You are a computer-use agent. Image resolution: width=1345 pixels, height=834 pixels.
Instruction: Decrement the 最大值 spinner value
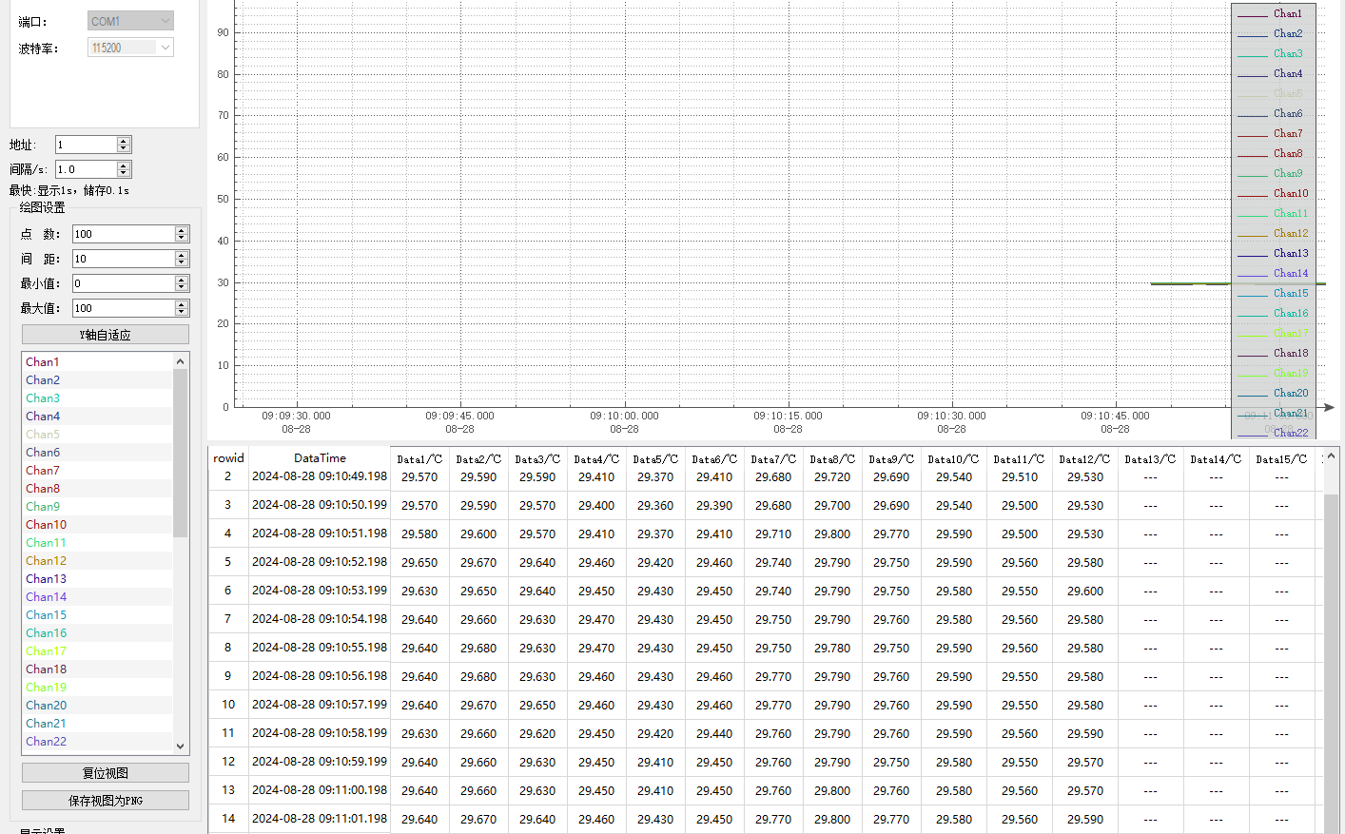pyautogui.click(x=181, y=312)
